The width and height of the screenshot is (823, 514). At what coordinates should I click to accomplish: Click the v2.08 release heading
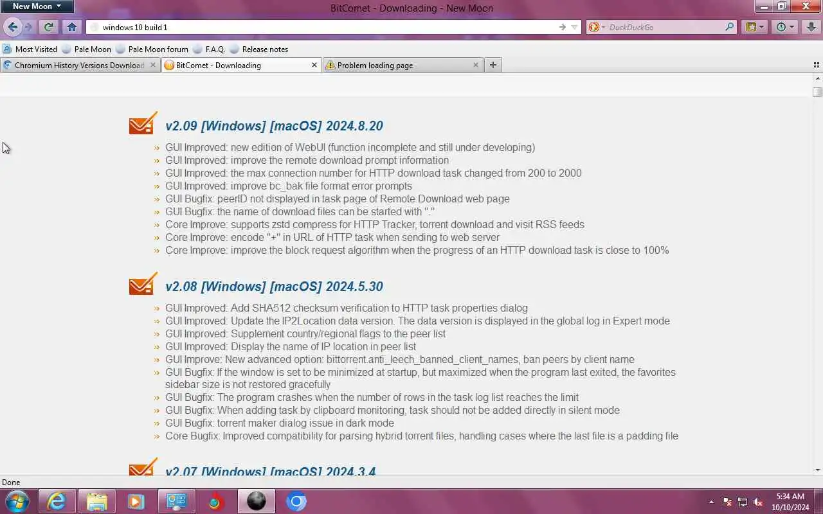(x=274, y=287)
